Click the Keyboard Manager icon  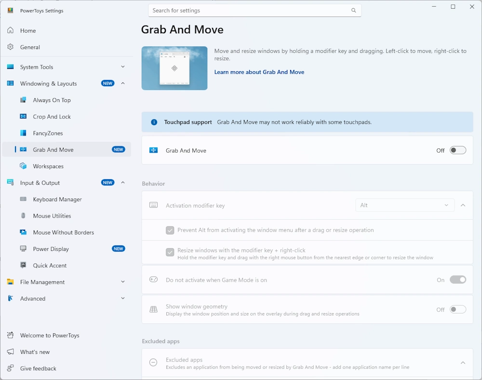pos(23,199)
